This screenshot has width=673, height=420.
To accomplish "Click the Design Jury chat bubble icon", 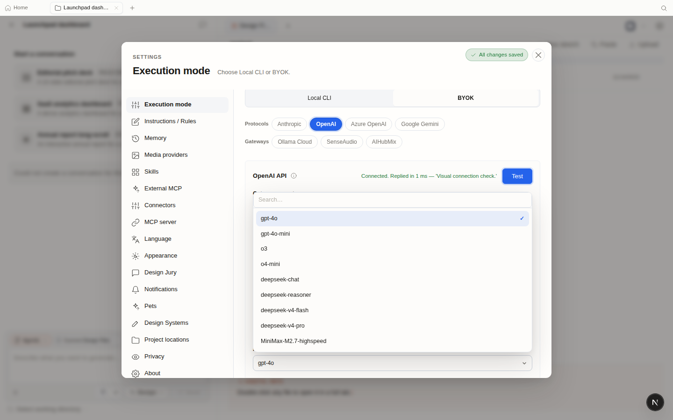I will click(x=136, y=273).
